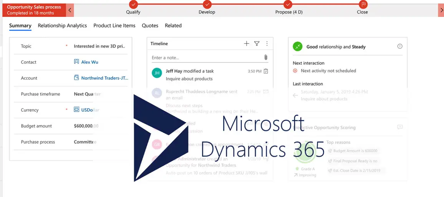Click the green relationship health icon
The image size is (444, 197).
click(298, 47)
